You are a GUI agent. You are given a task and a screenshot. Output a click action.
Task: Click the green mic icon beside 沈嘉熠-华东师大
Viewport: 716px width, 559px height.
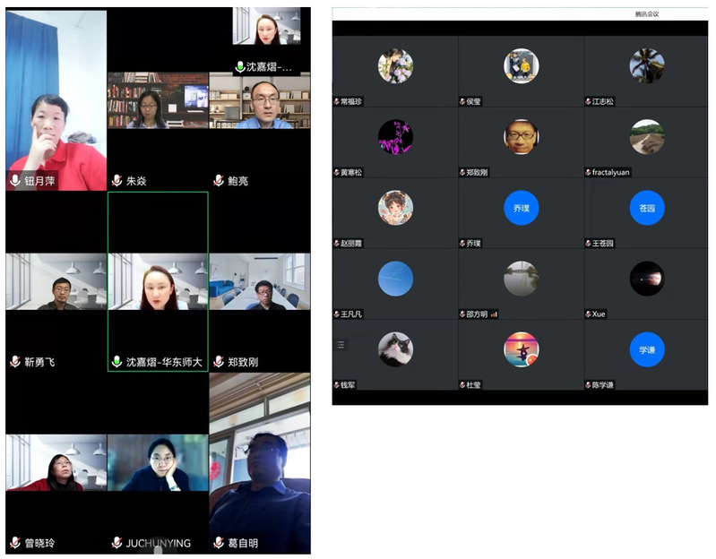tap(116, 362)
